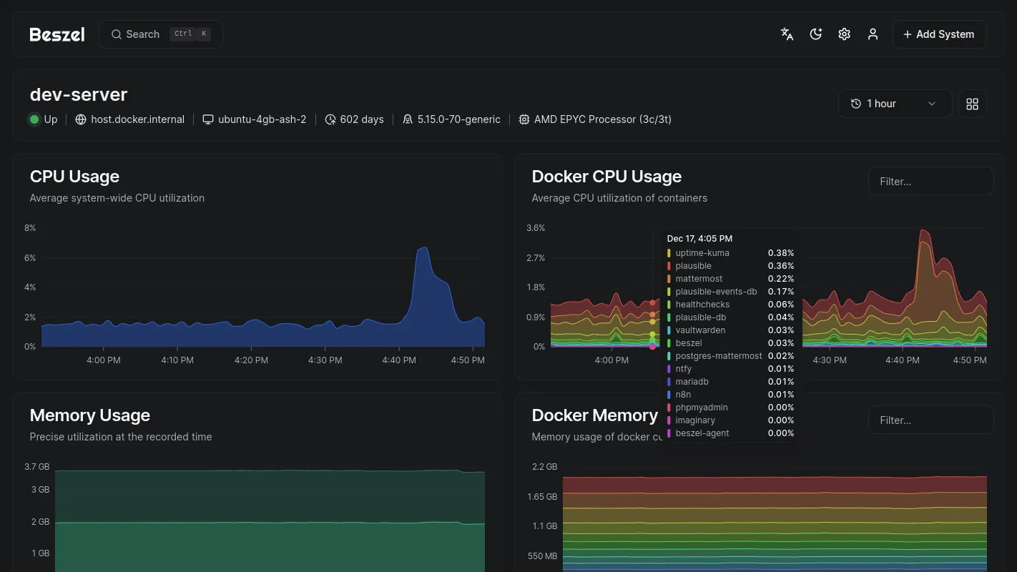Click the plus icon in Add System
1017x572 pixels.
coord(908,34)
